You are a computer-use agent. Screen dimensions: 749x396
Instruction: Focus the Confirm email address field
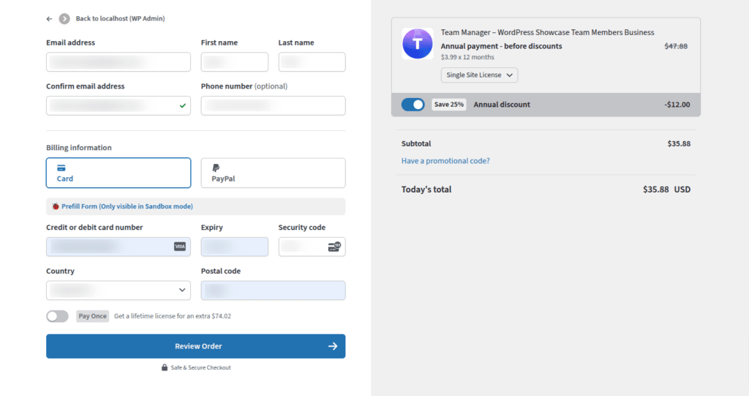(118, 105)
